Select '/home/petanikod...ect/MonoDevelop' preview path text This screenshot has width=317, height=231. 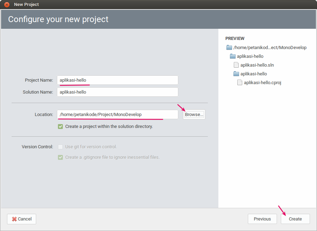[x=270, y=47]
